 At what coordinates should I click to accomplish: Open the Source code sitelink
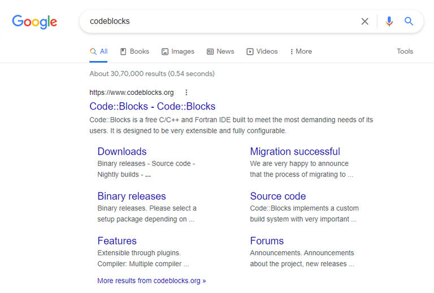pos(277,196)
